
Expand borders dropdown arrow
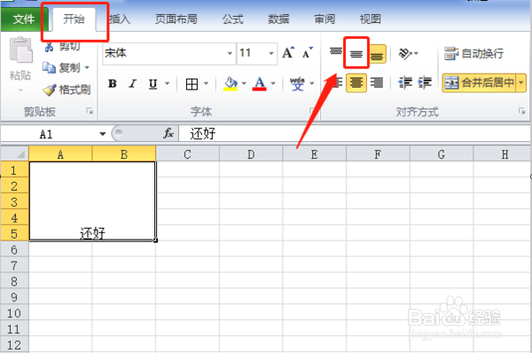click(x=206, y=83)
